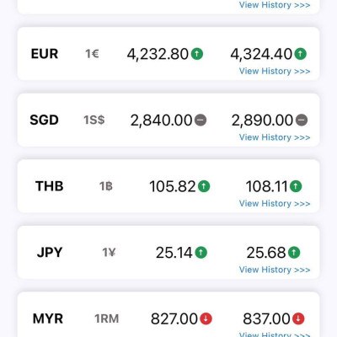Click green up arrow beside 4,324.40

click(x=301, y=54)
